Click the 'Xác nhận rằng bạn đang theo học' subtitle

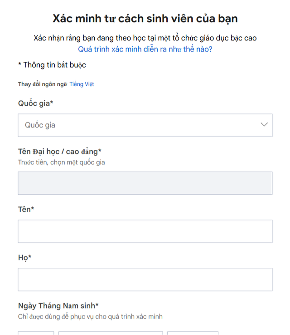pos(145,38)
